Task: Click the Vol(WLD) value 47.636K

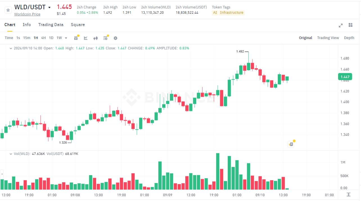Action: [39, 154]
